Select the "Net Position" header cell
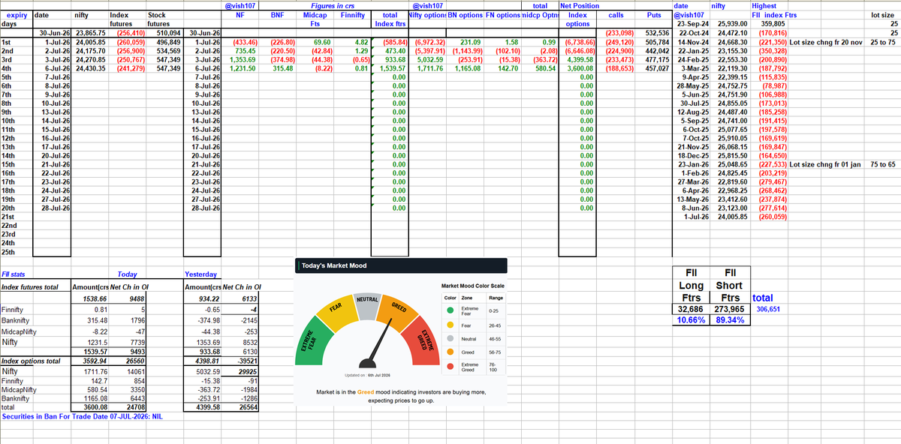This screenshot has height=444, width=901. [x=578, y=6]
